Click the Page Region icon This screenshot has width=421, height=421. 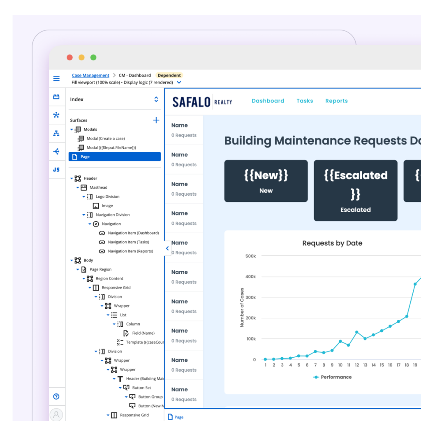click(x=84, y=270)
